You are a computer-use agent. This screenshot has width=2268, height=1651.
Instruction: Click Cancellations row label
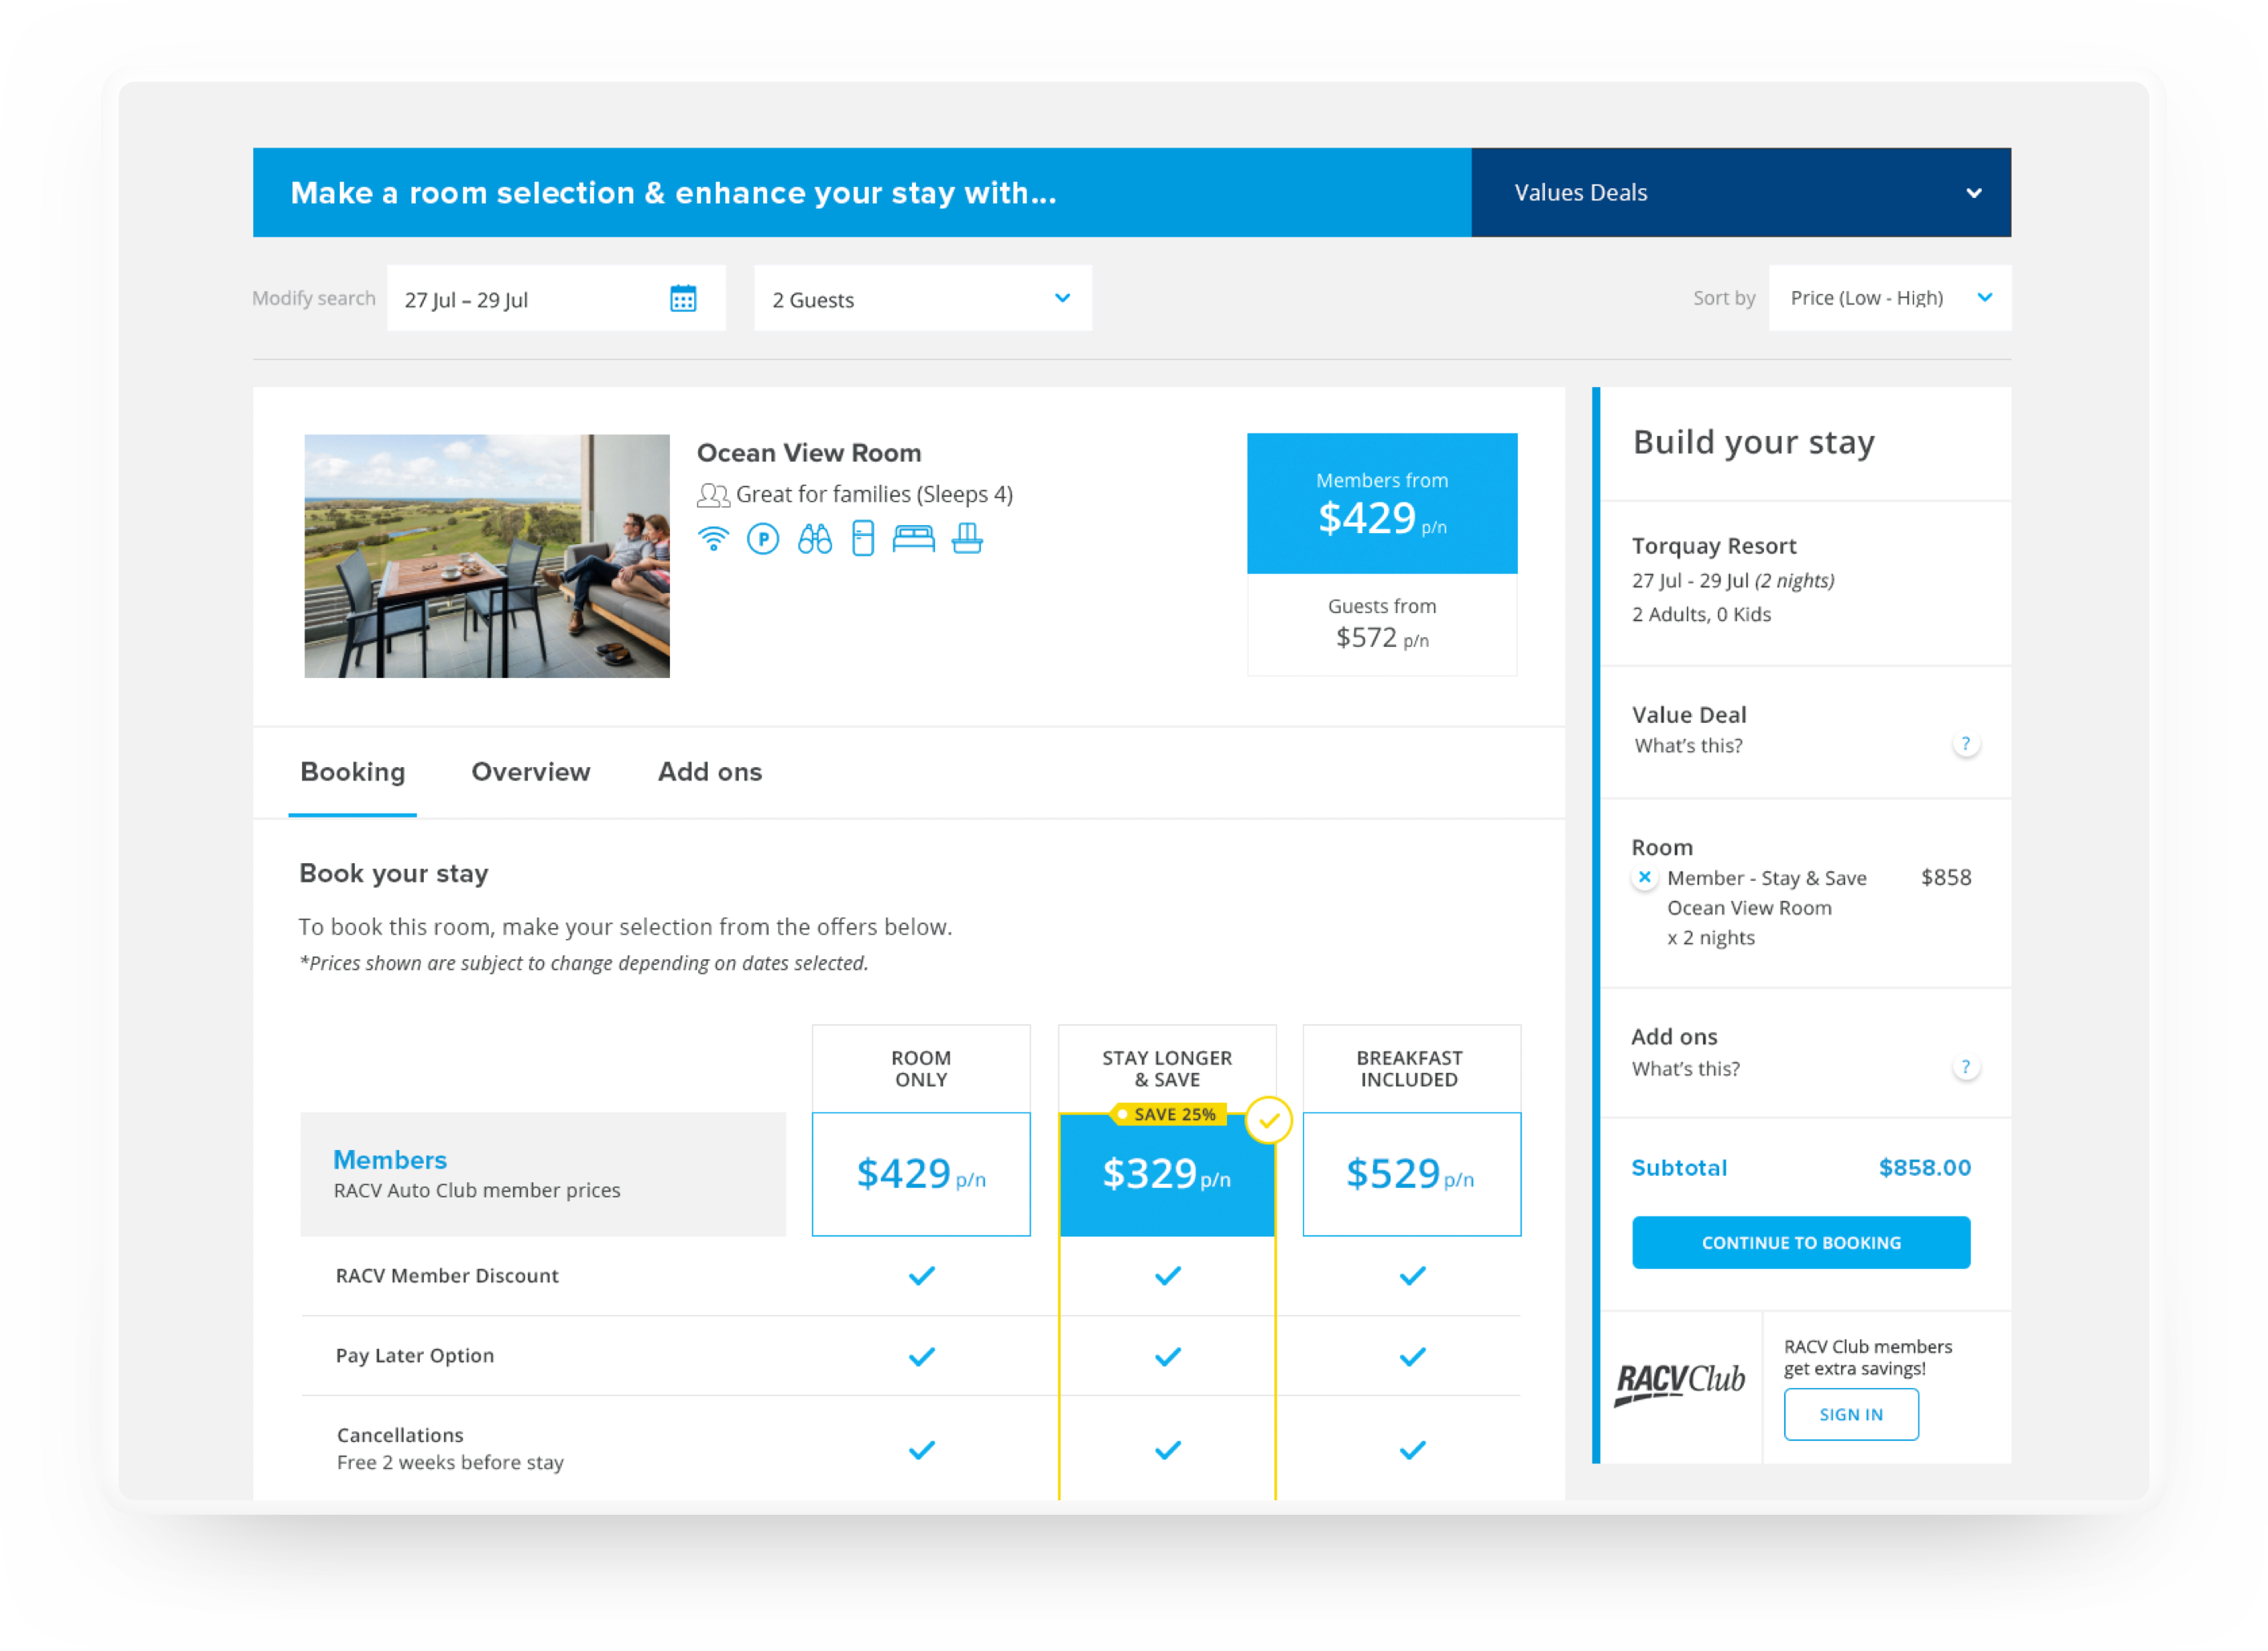click(x=400, y=1435)
